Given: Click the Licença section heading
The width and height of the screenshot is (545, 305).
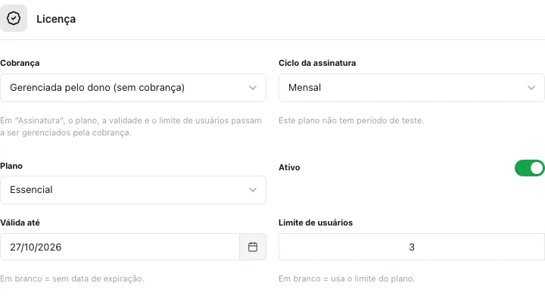Looking at the screenshot, I should click(x=56, y=19).
